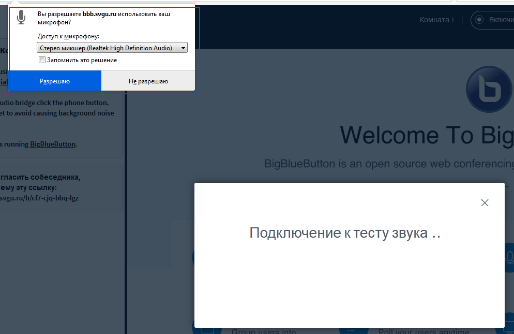Click the Poll your users anytime caption

pos(424,331)
